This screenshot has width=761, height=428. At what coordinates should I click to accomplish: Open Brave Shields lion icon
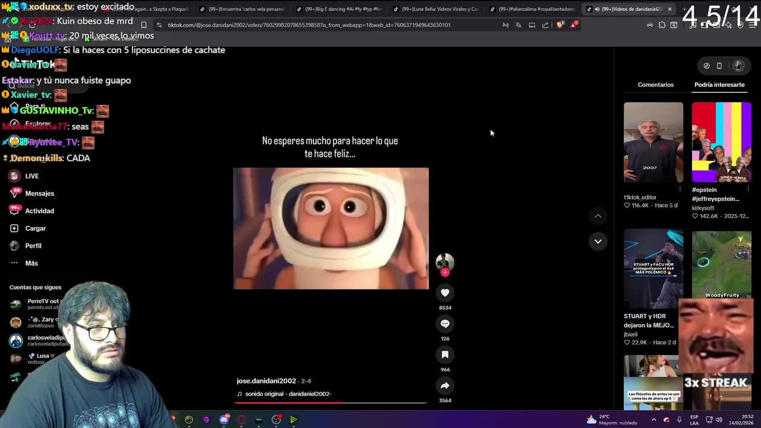click(x=559, y=25)
